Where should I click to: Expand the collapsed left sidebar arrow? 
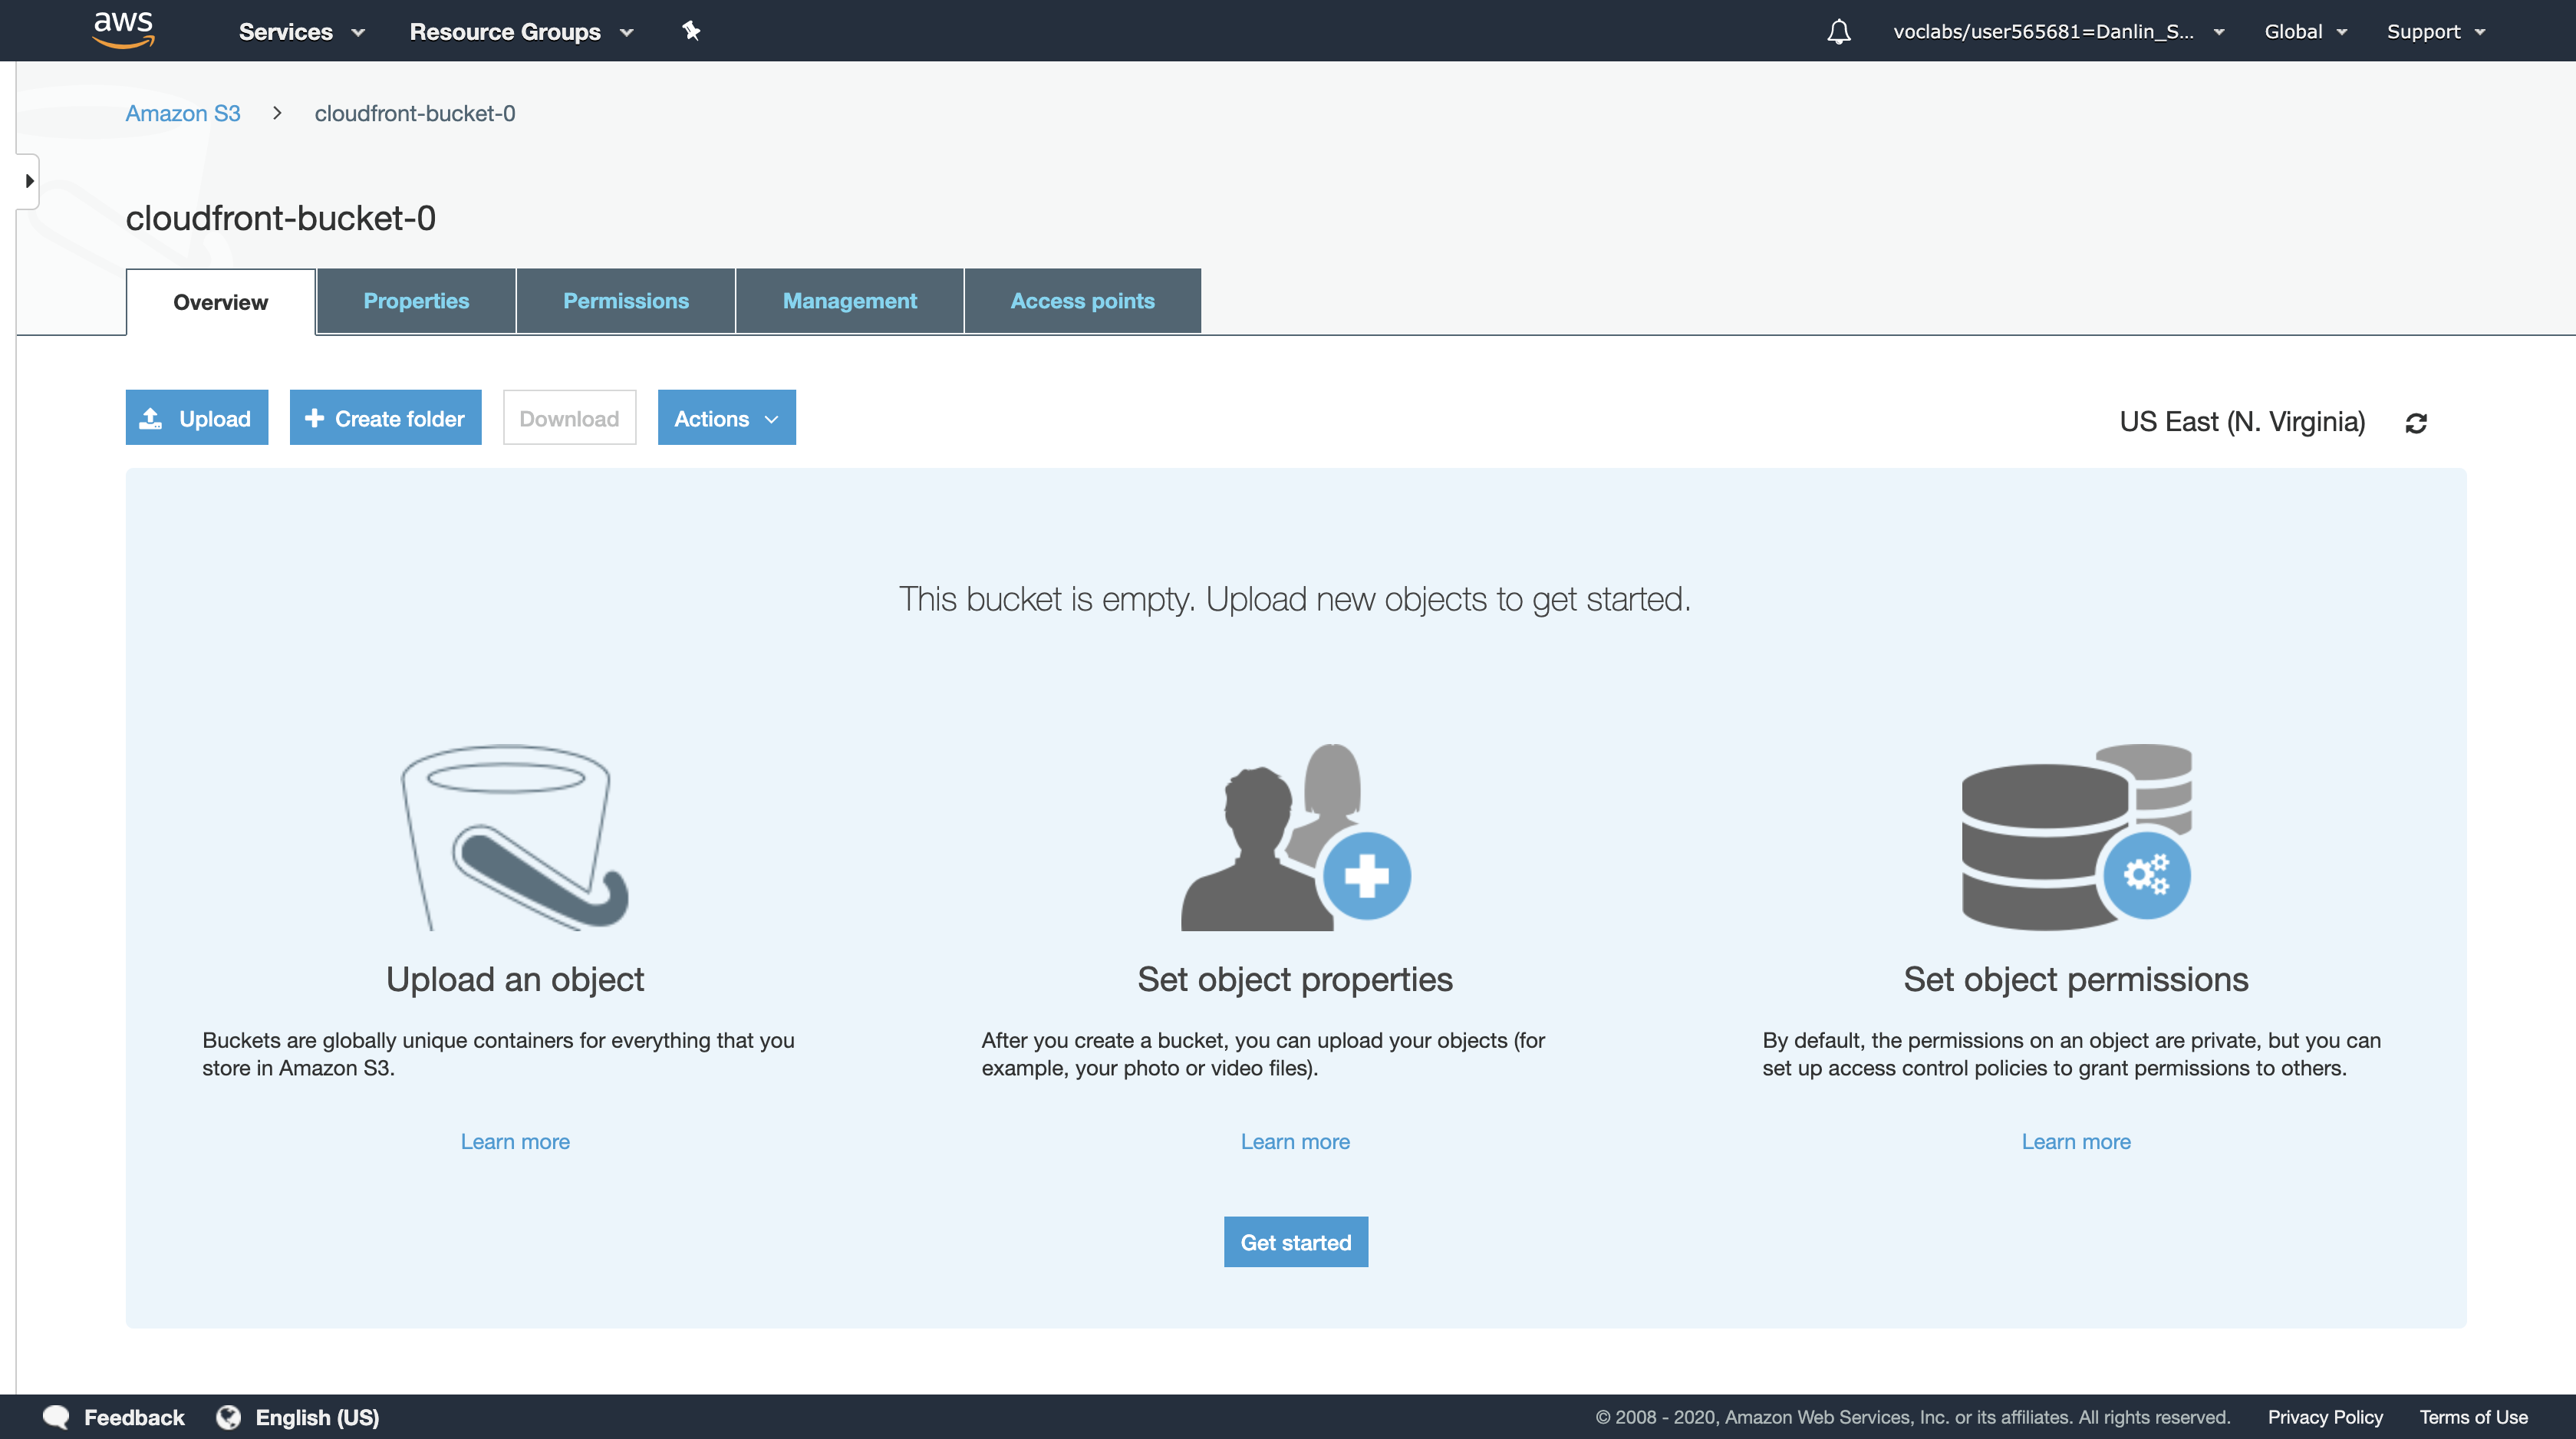click(29, 181)
